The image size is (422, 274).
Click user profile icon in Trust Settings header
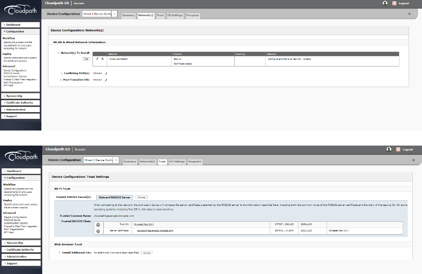point(389,149)
